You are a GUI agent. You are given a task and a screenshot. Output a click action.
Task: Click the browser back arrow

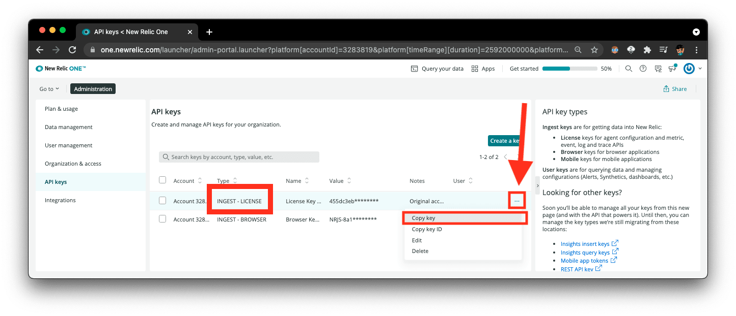coord(40,50)
